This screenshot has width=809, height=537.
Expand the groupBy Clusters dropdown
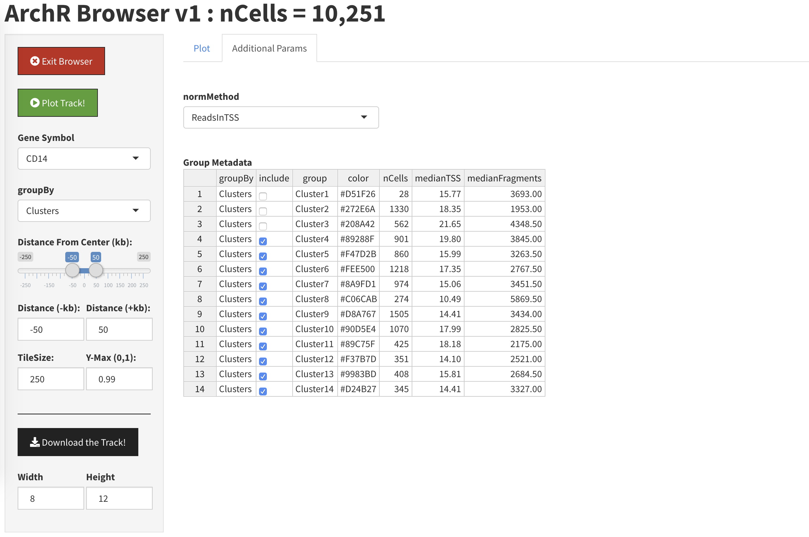click(84, 211)
